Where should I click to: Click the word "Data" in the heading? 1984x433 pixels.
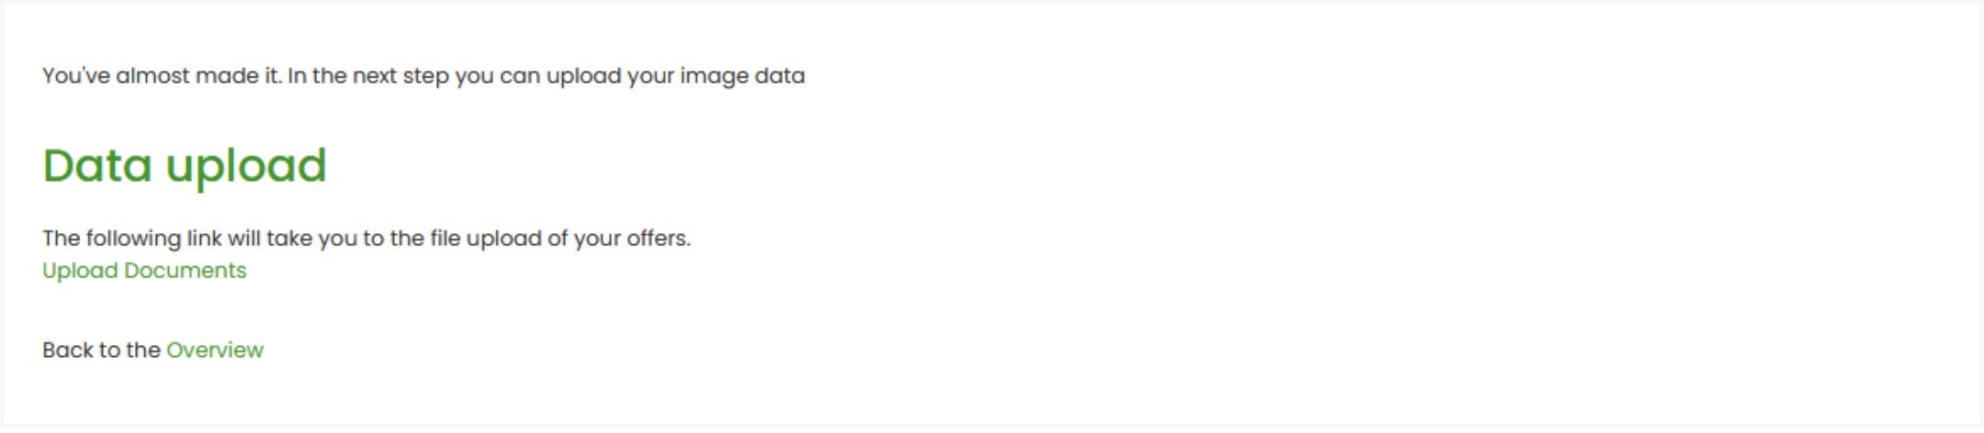[x=97, y=165]
